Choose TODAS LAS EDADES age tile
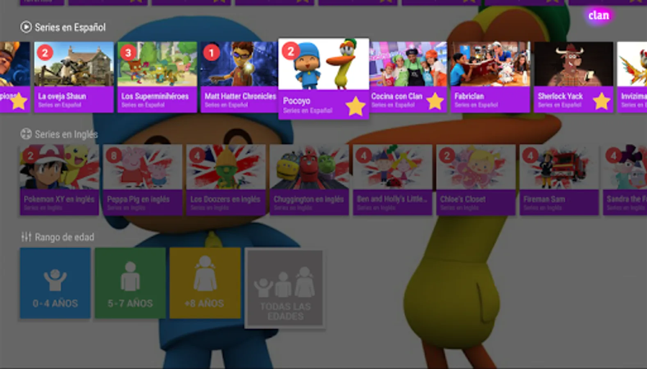 pos(285,289)
